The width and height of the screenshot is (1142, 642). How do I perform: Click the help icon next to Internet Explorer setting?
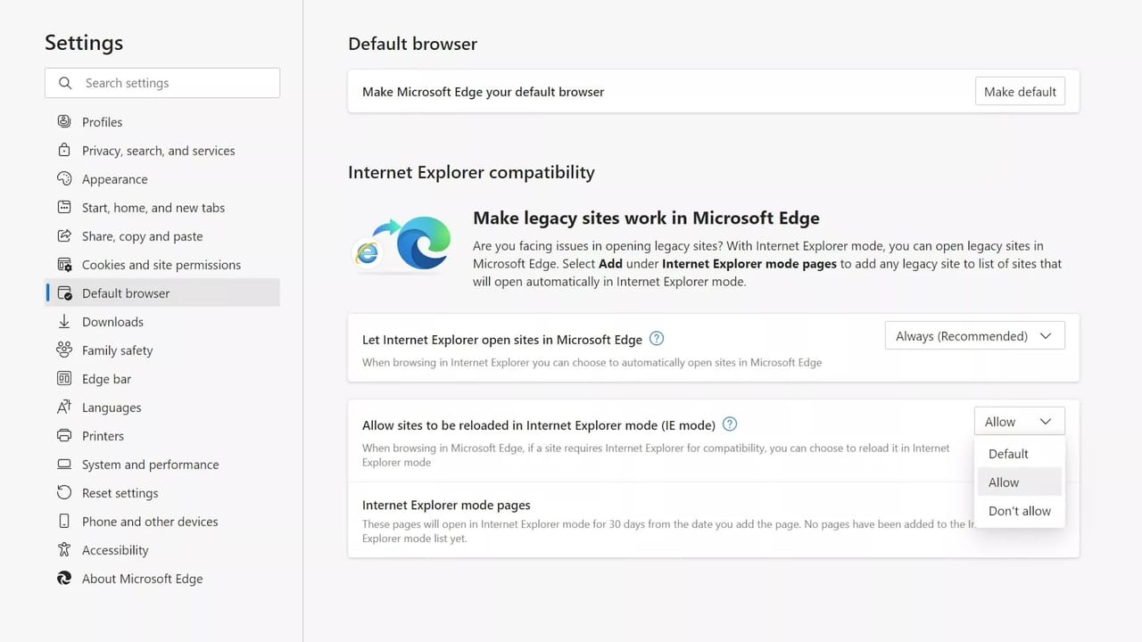click(656, 339)
